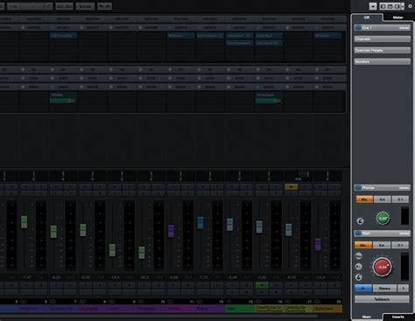This screenshot has height=321, width=415.
Task: Select the green Bass channel name label
Action: 240,309
